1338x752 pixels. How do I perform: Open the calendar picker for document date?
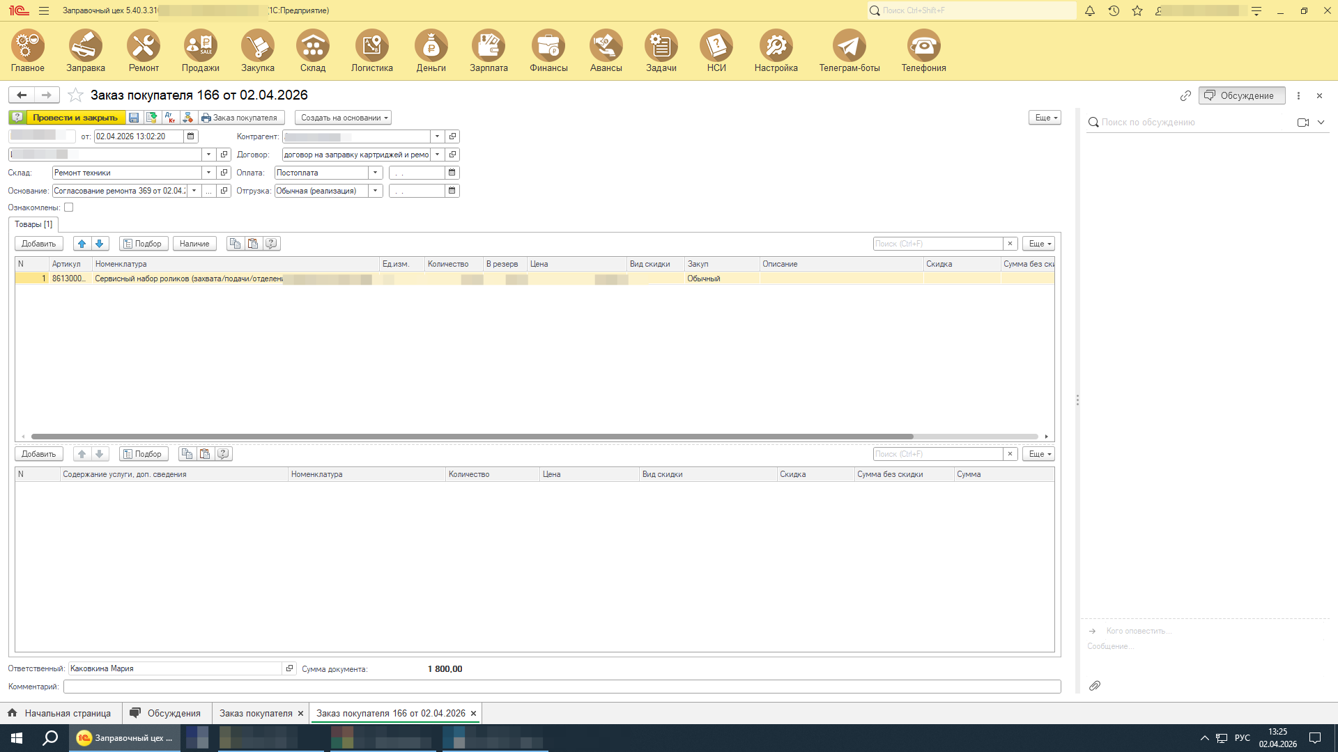pos(191,136)
